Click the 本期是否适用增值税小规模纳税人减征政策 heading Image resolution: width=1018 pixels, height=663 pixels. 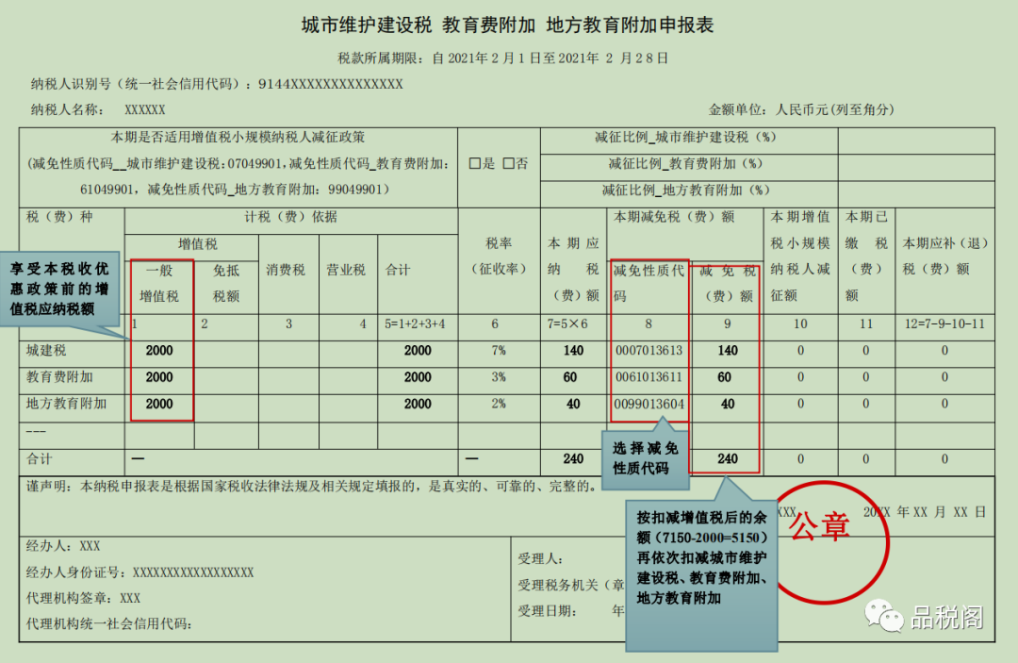pos(238,138)
